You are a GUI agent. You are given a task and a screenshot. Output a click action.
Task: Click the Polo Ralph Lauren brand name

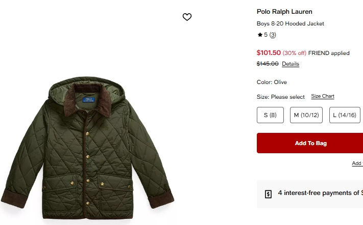tap(284, 12)
